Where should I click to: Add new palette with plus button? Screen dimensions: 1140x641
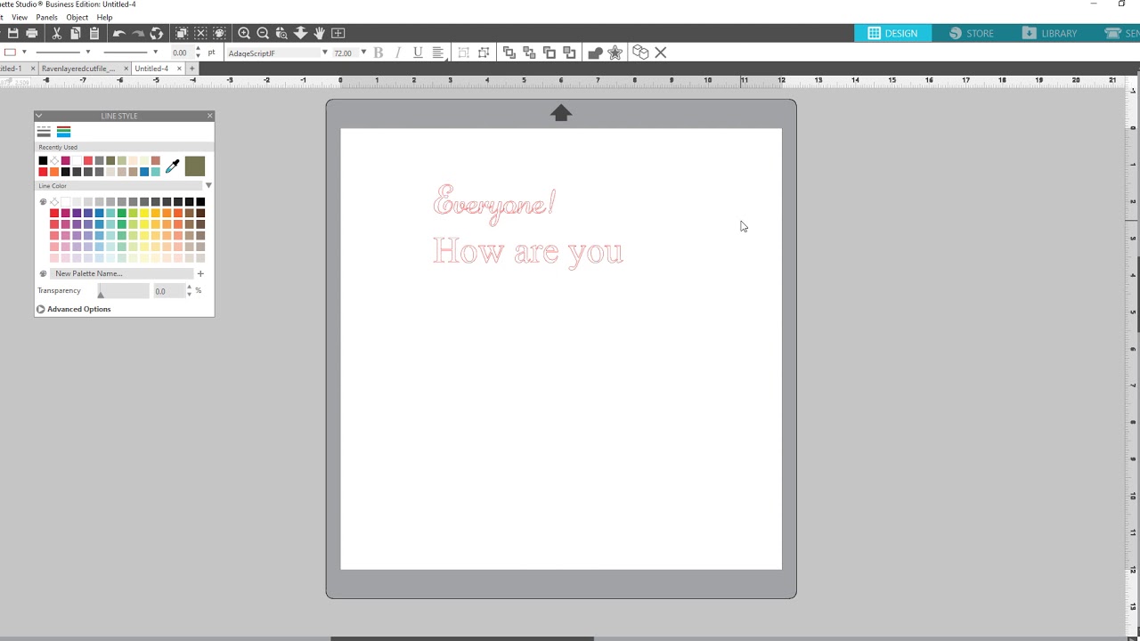pyautogui.click(x=200, y=273)
